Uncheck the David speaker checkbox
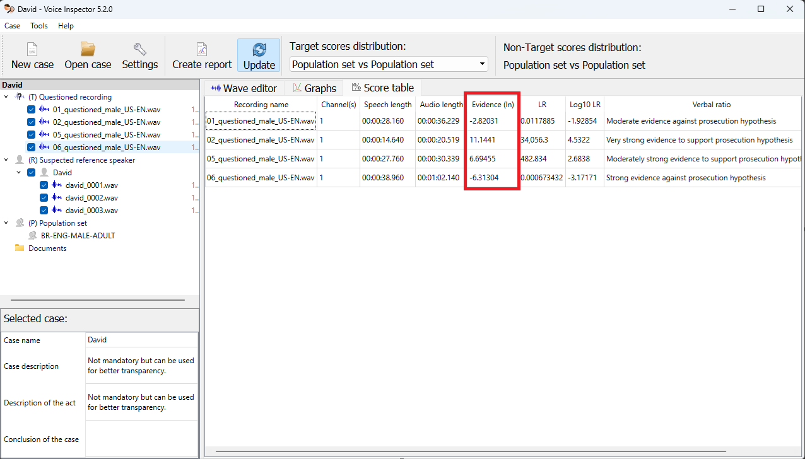The width and height of the screenshot is (805, 459). pos(32,173)
